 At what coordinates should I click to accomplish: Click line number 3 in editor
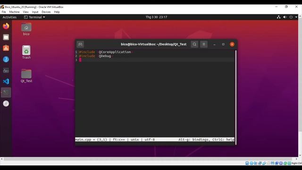[76, 60]
